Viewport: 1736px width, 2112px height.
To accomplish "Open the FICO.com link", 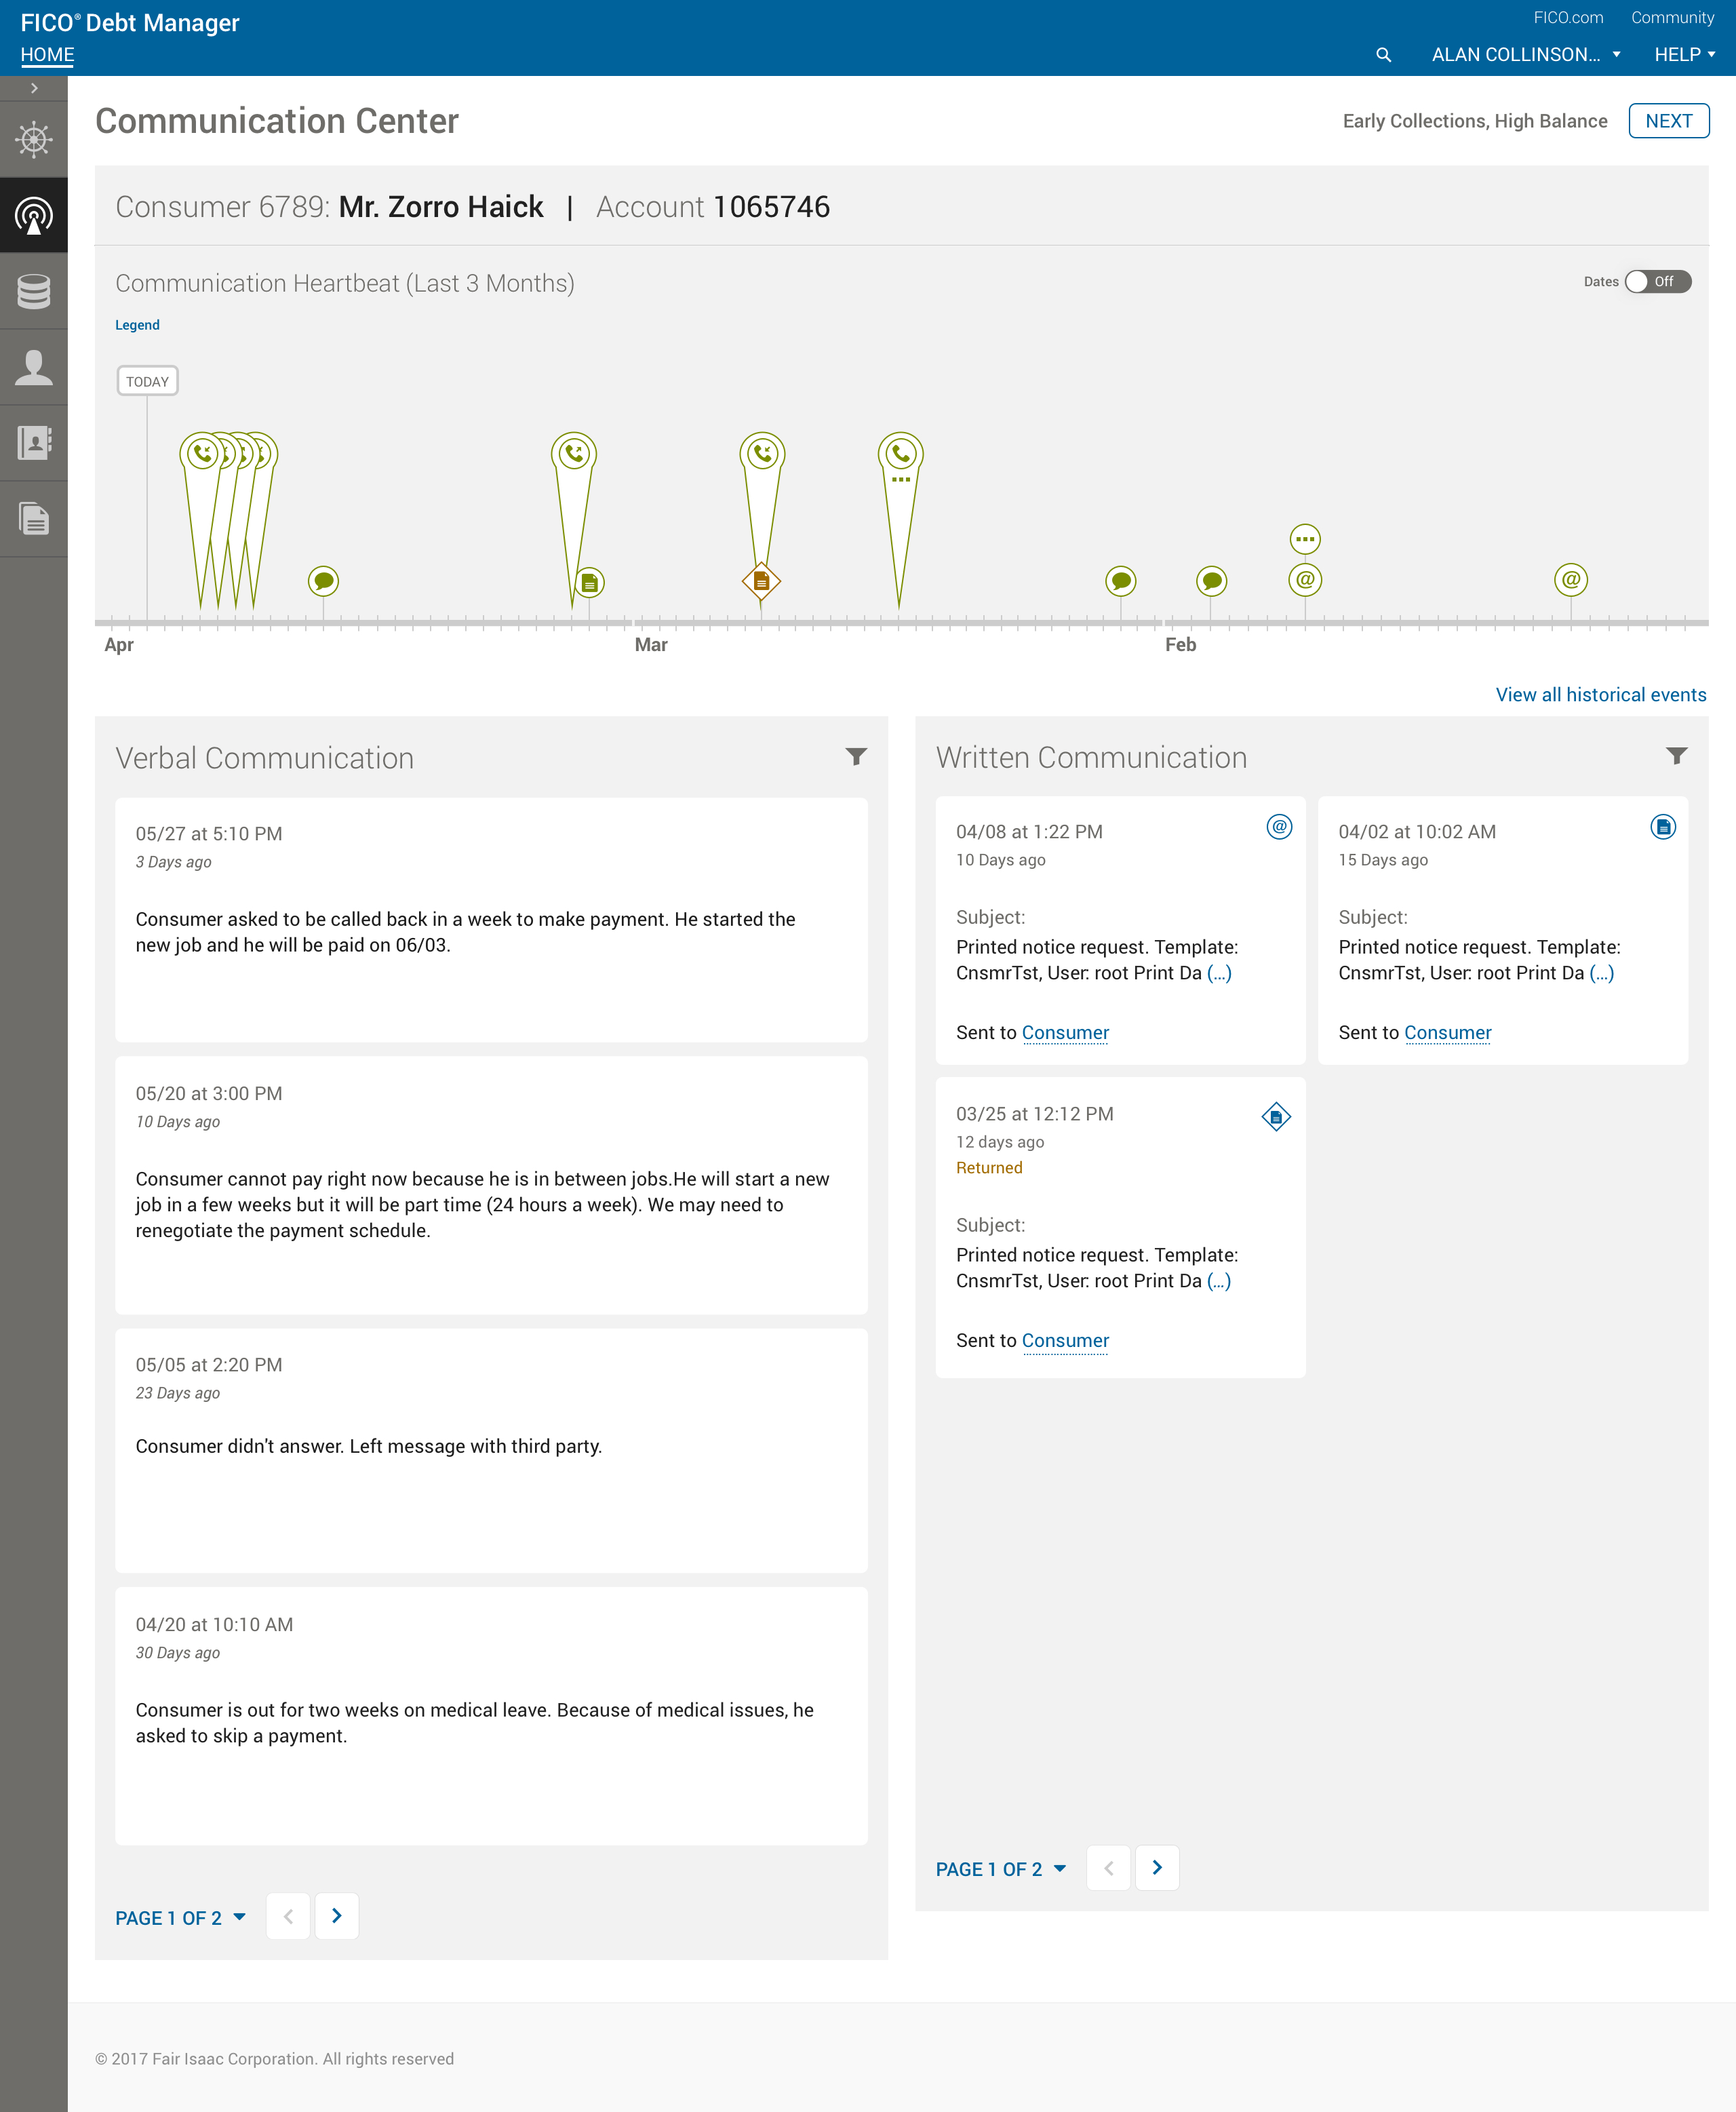I will [1568, 18].
